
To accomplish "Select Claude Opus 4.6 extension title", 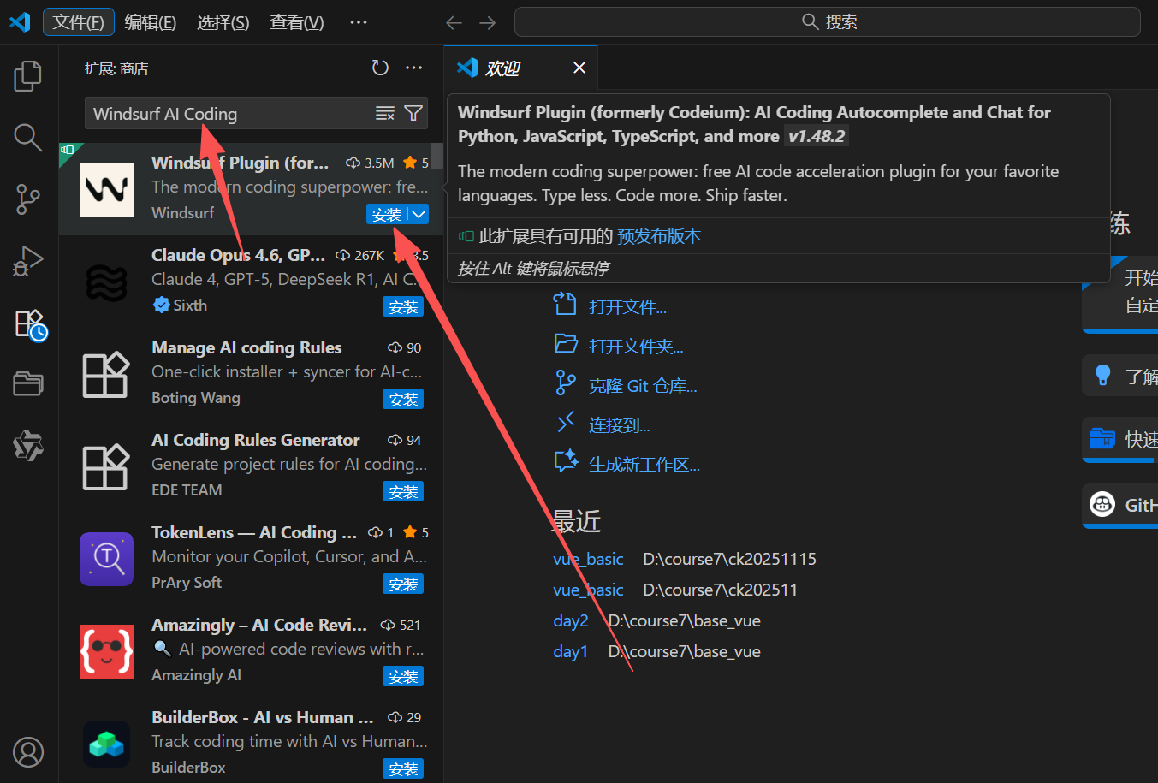I will [x=239, y=255].
